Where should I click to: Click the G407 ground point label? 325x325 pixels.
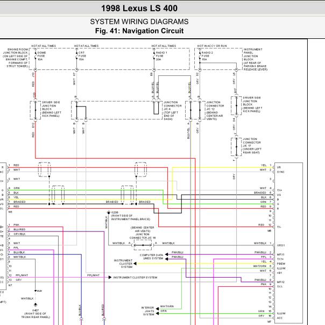pos(36,310)
